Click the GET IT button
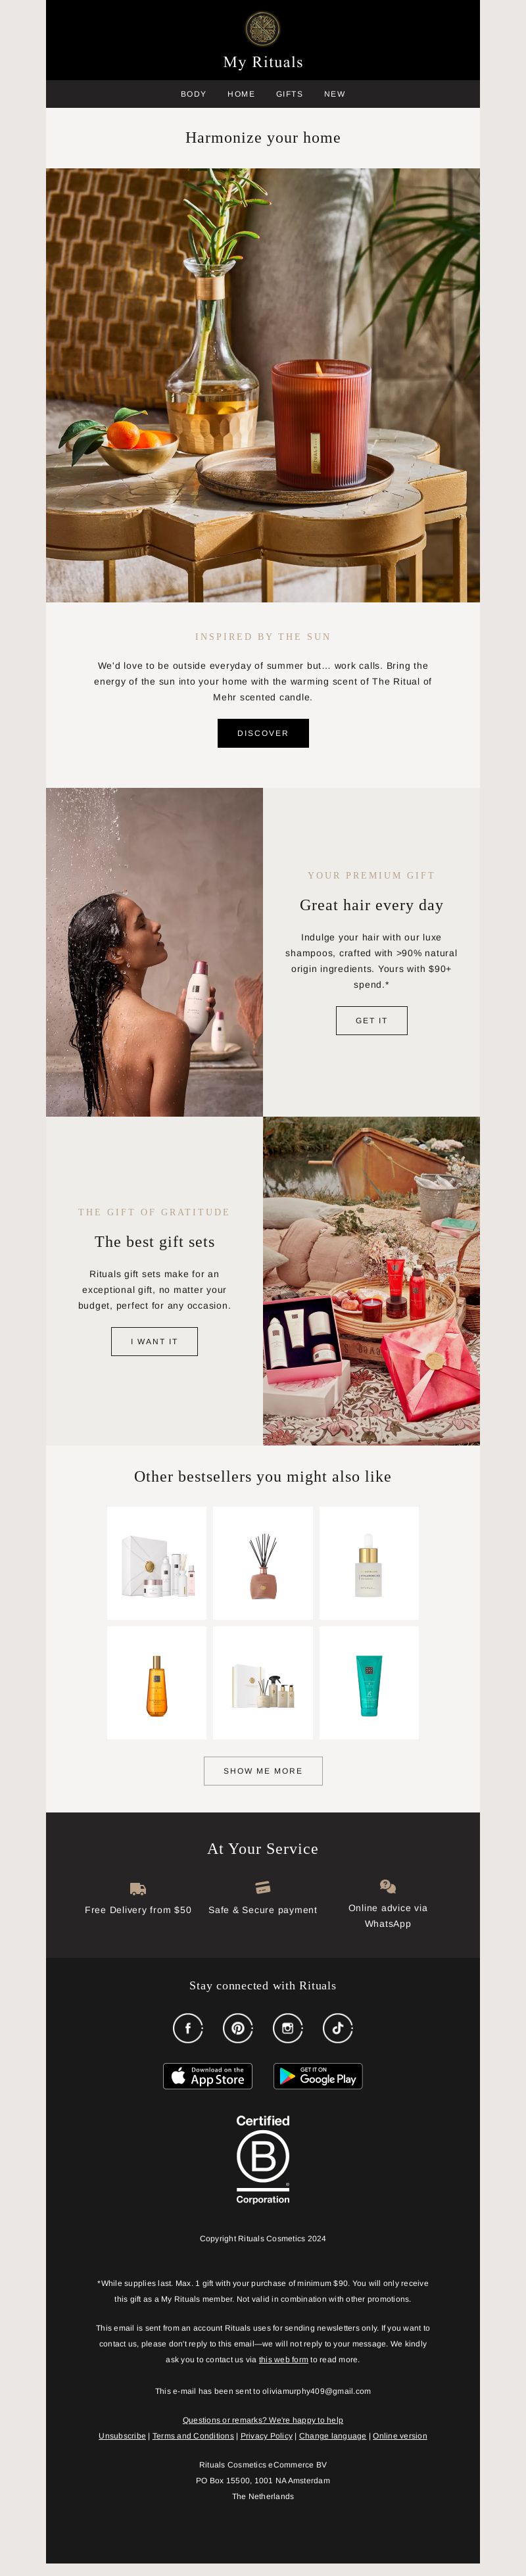526x2576 pixels. pyautogui.click(x=371, y=1020)
